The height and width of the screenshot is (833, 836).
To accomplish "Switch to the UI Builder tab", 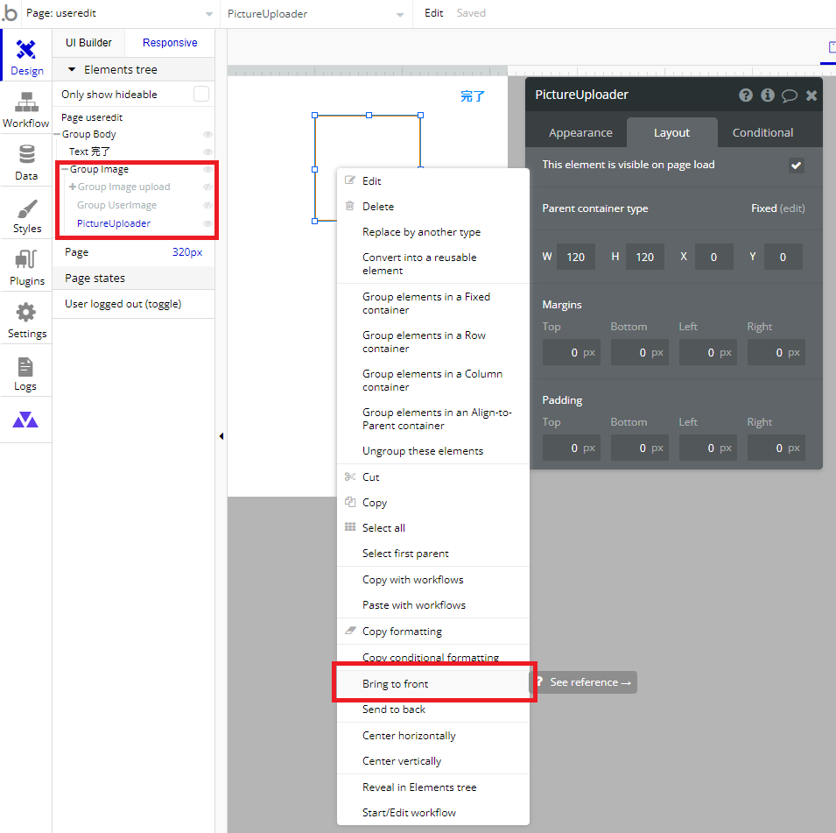I will tap(88, 43).
